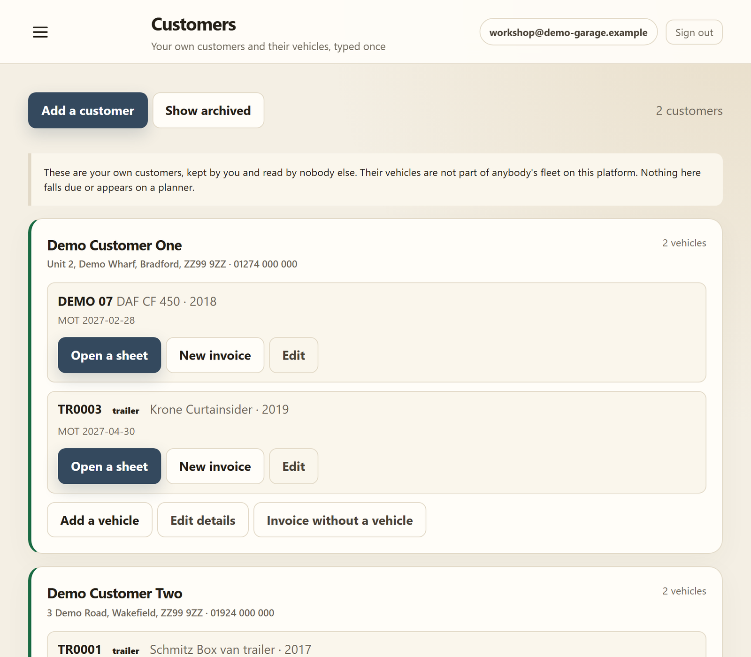Viewport: 751px width, 657px height.
Task: Create new invoice for DEMO 07
Action: [215, 355]
